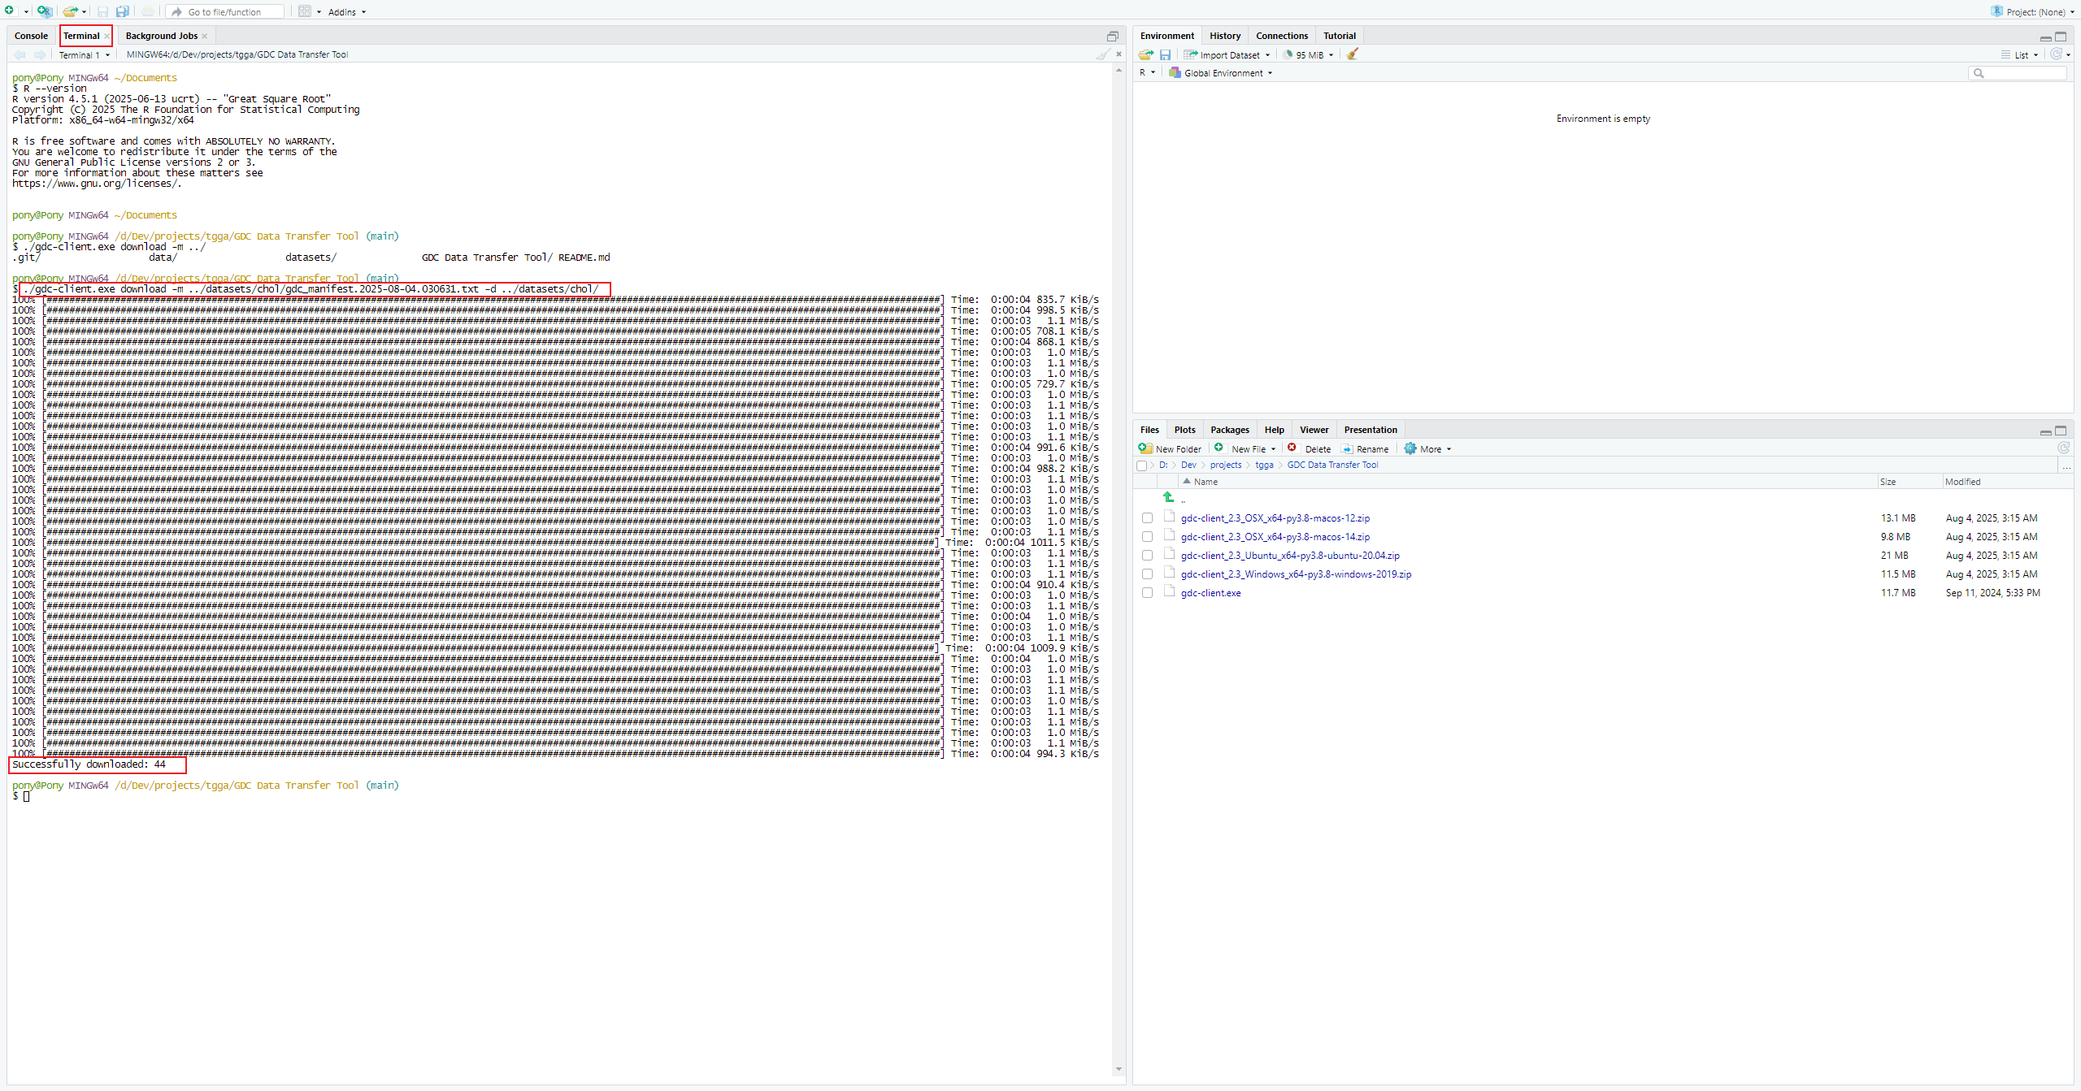Close the Background Jobs tab
This screenshot has width=2081, height=1091.
pos(205,36)
